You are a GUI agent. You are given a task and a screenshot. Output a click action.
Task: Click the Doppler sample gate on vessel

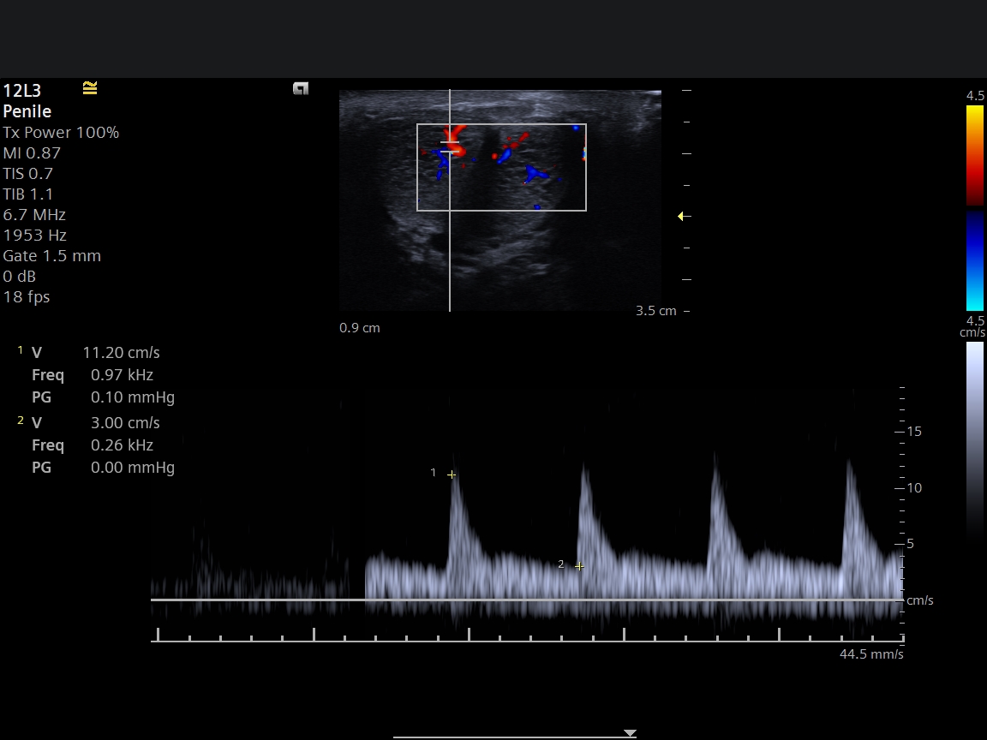(450, 146)
